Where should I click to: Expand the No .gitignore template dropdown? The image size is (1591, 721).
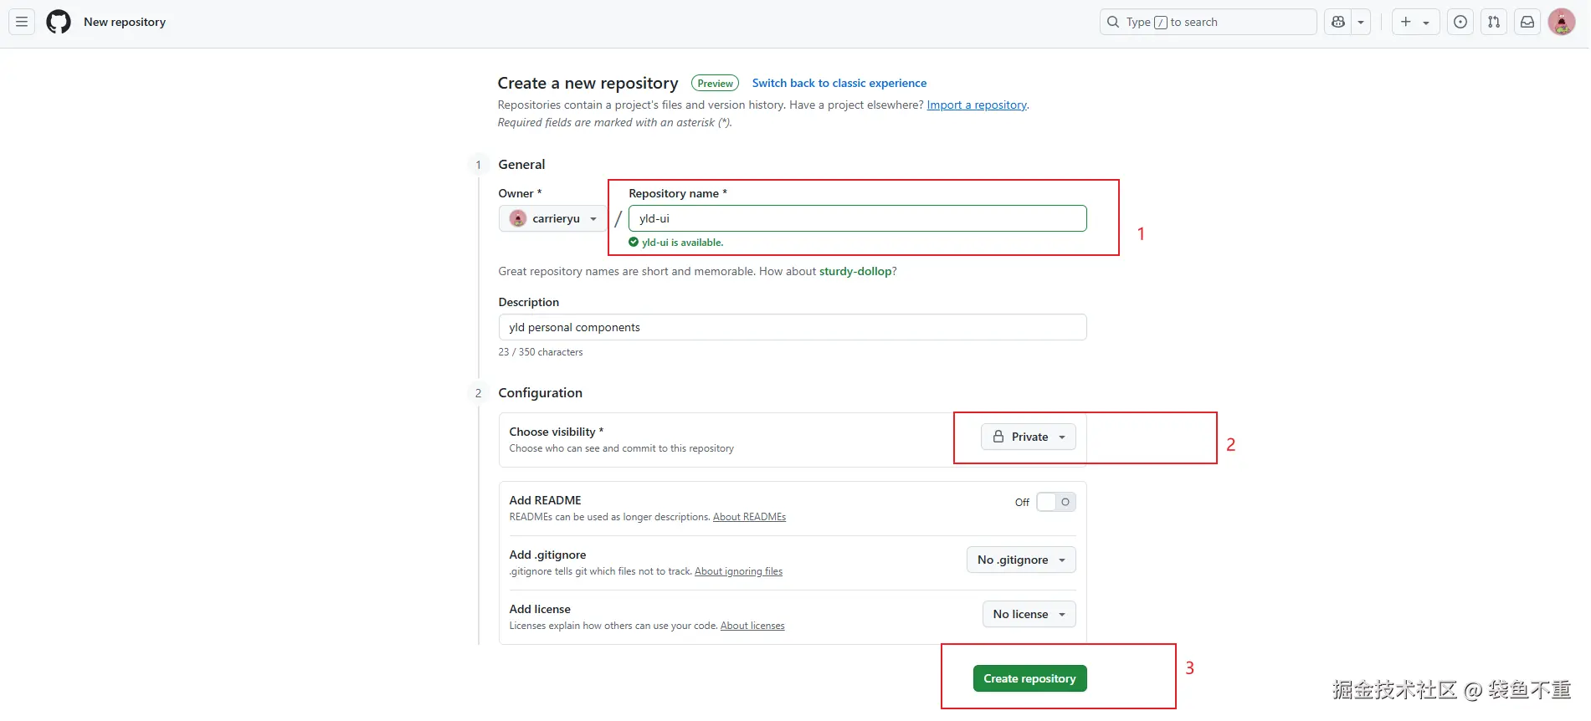pyautogui.click(x=1021, y=560)
